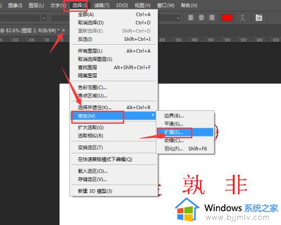Select the 图层 3 document tab
This screenshot has height=225, width=281.
(30, 30)
